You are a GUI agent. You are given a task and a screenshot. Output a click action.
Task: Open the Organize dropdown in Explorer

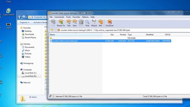click(24, 23)
